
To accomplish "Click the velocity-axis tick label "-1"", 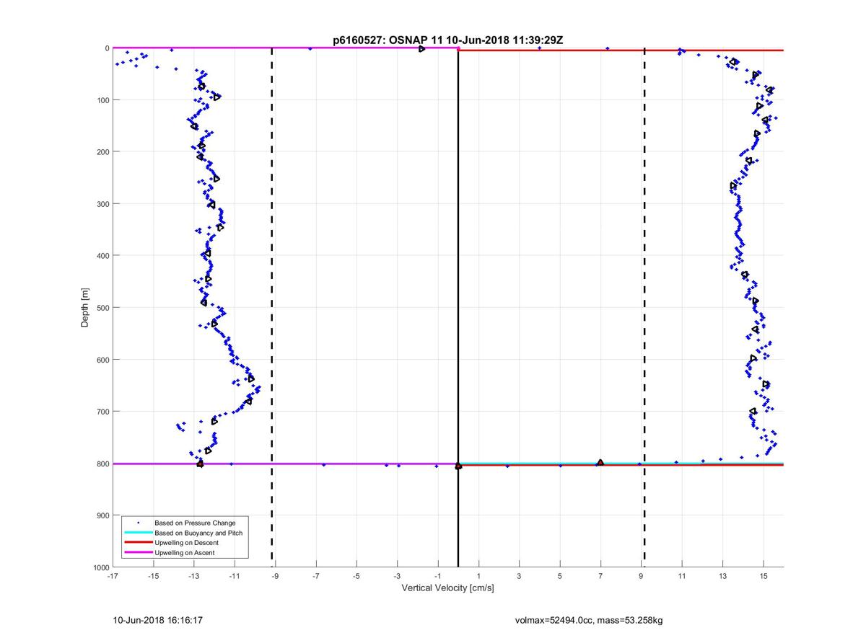I will (x=437, y=576).
